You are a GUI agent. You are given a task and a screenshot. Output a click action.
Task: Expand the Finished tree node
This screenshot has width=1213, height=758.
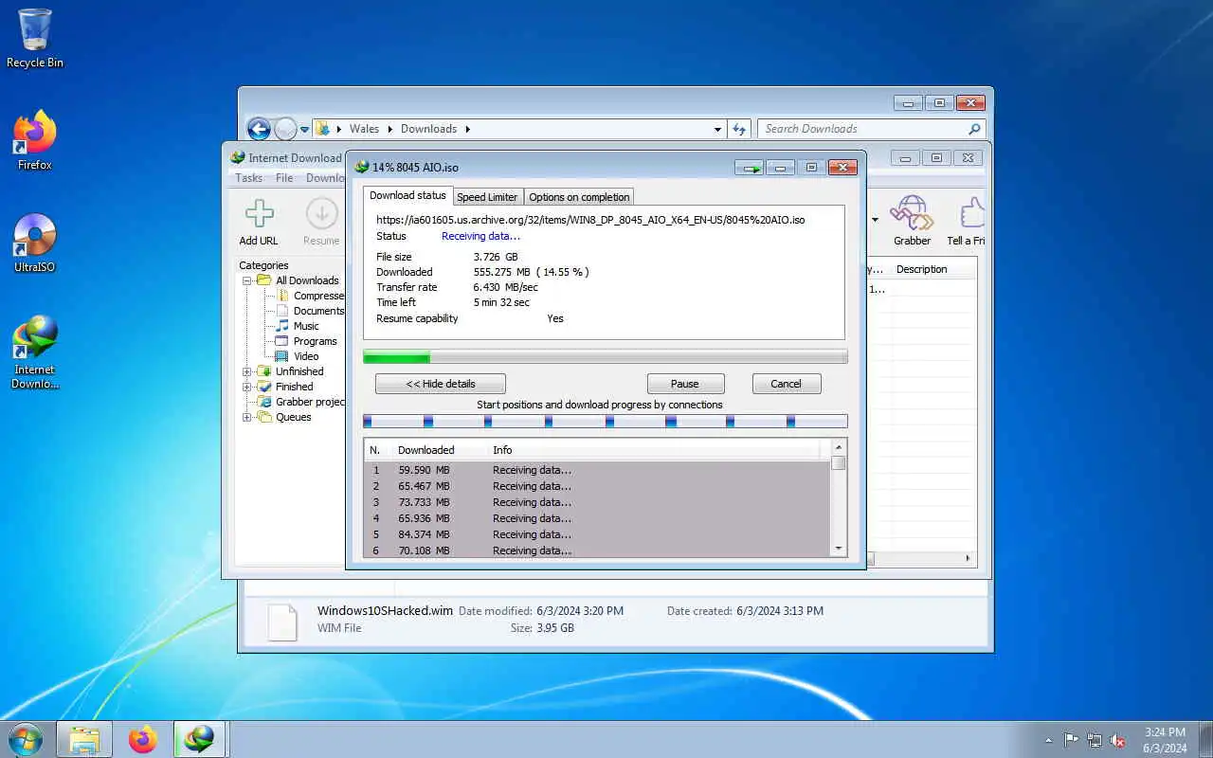tap(247, 387)
